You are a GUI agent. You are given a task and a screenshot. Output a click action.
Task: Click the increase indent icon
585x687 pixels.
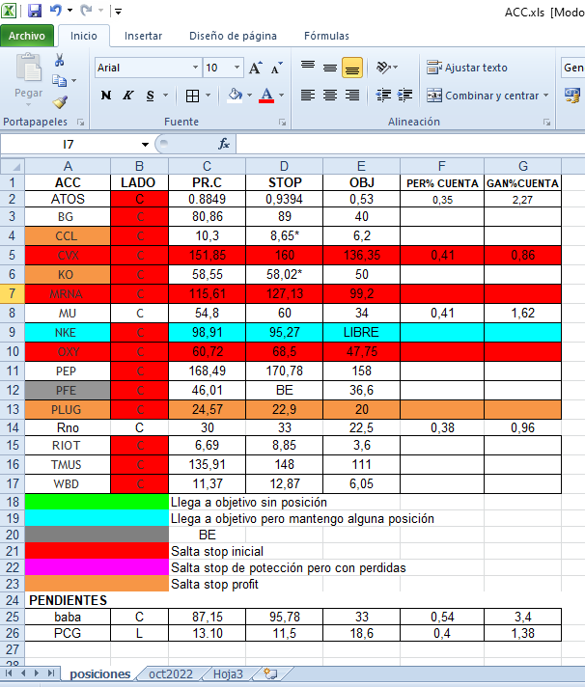[x=404, y=96]
